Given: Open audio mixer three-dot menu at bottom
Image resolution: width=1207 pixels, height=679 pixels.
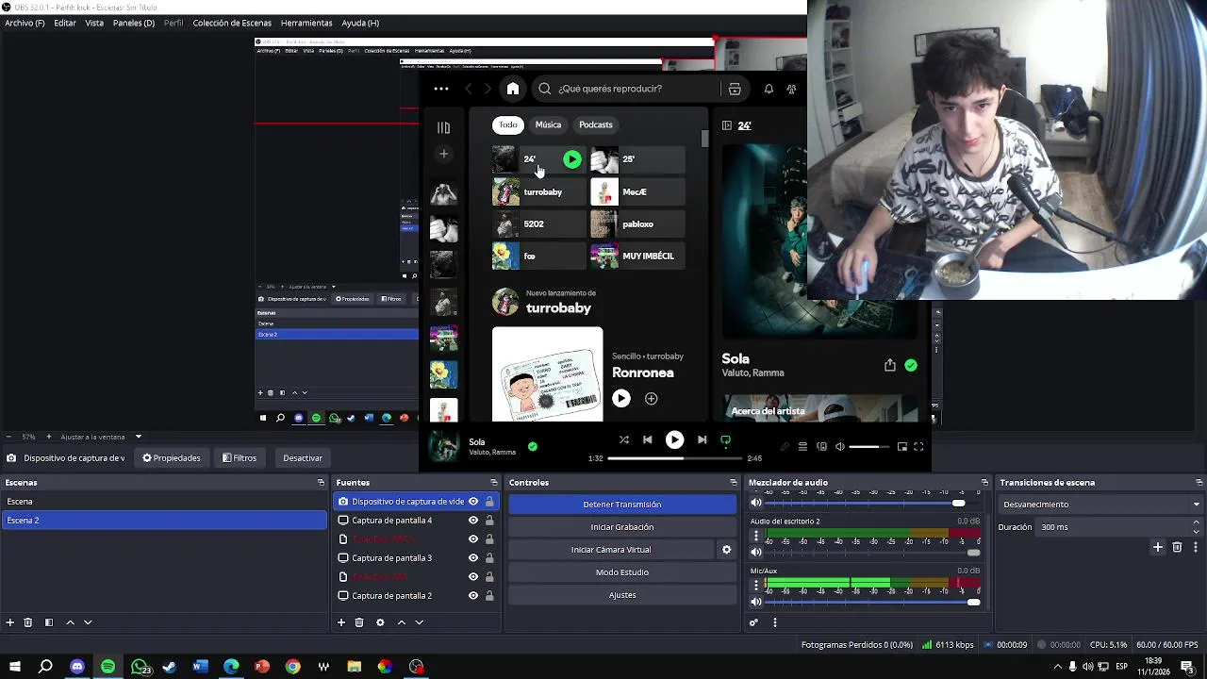Looking at the screenshot, I should [x=775, y=622].
